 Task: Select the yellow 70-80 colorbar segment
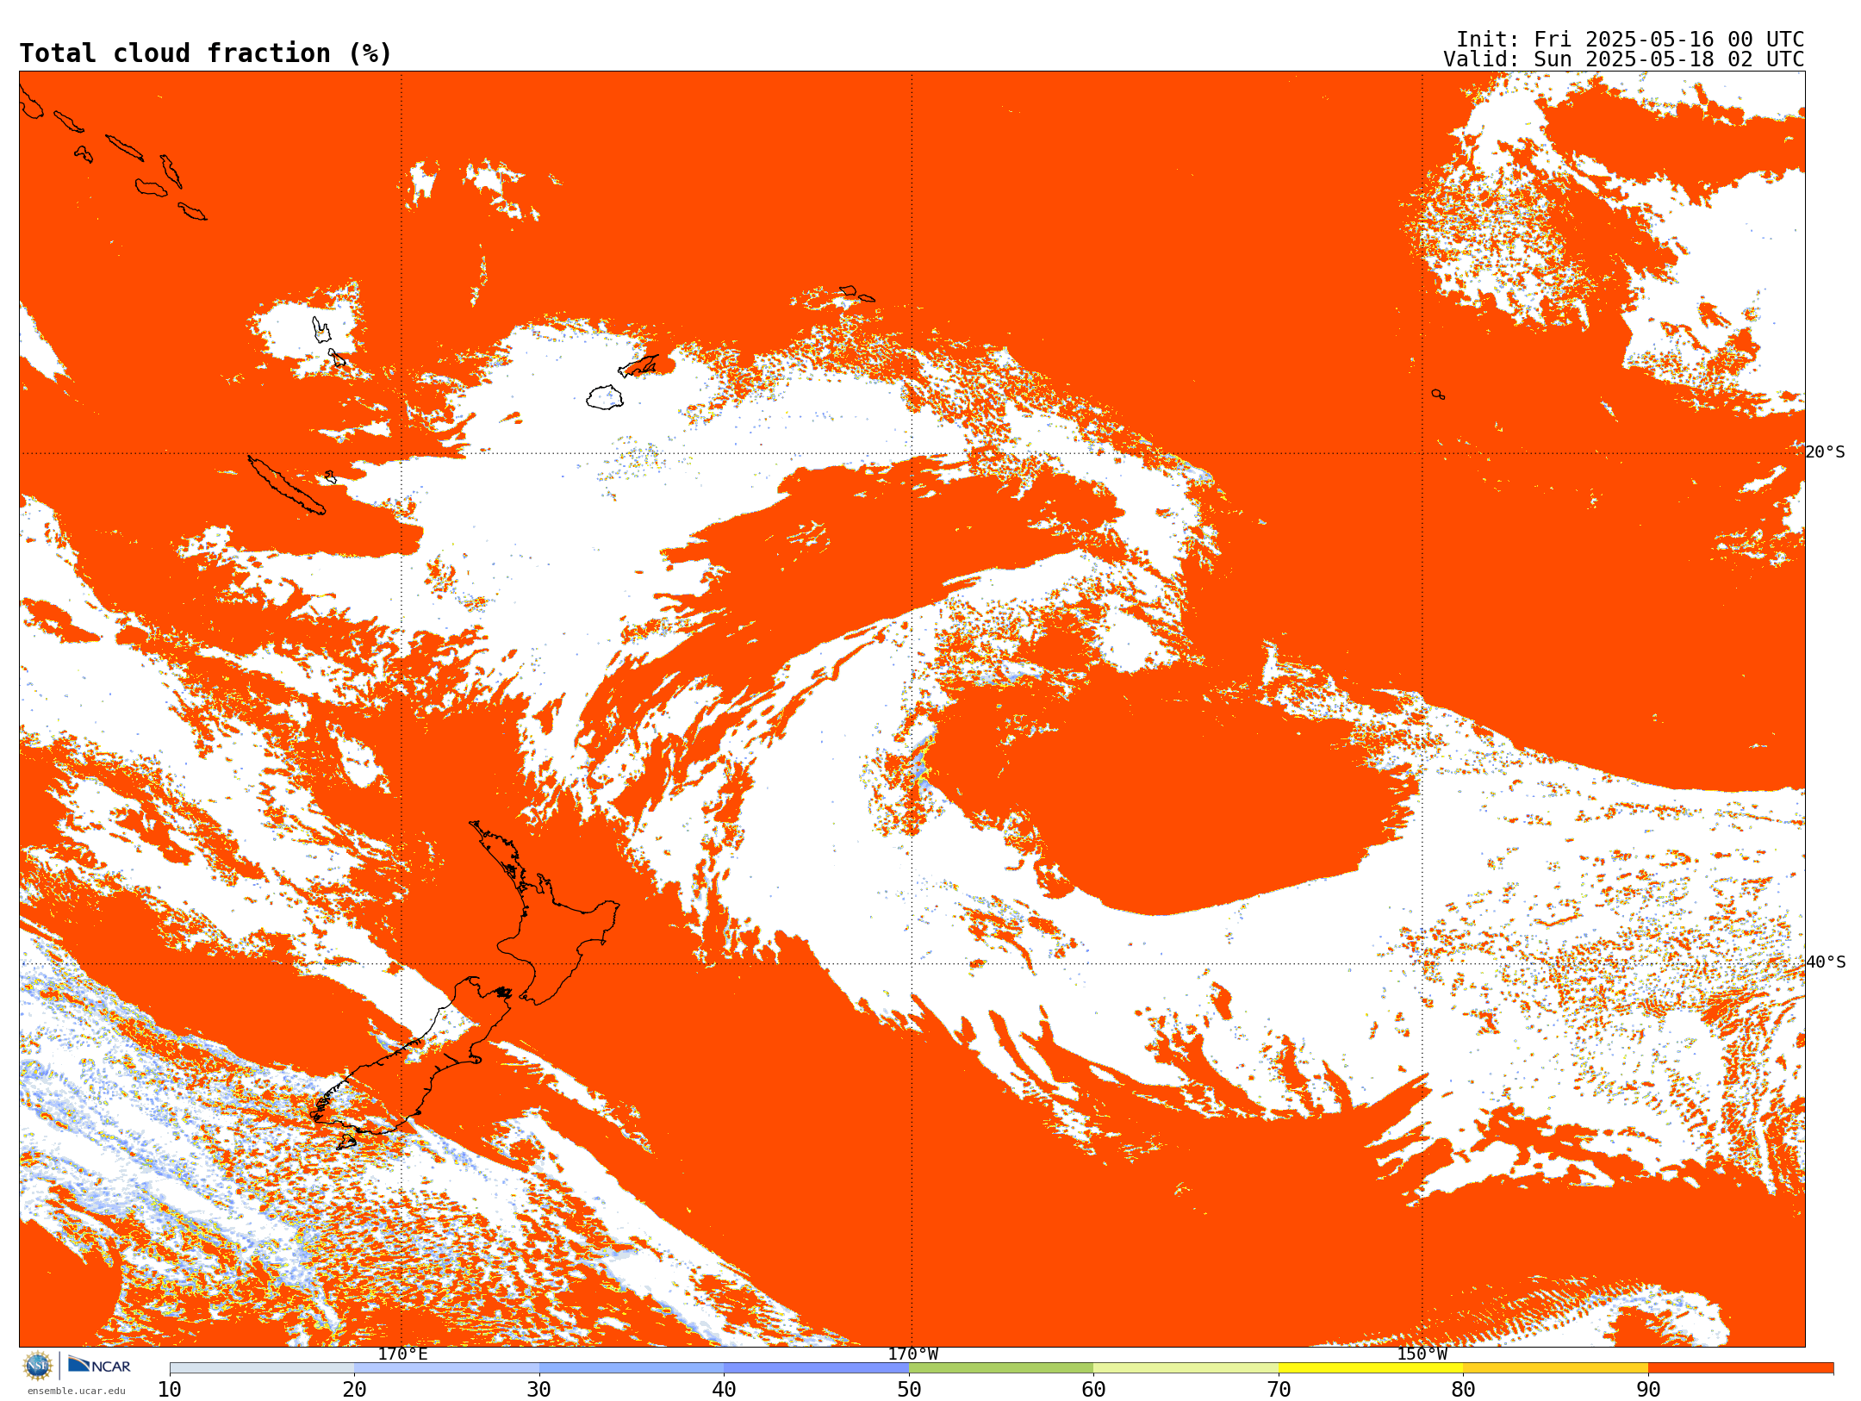1370,1368
